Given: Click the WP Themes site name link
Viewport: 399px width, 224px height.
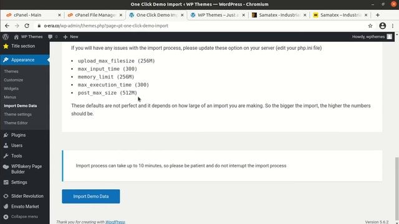Looking at the screenshot, I should (32, 37).
